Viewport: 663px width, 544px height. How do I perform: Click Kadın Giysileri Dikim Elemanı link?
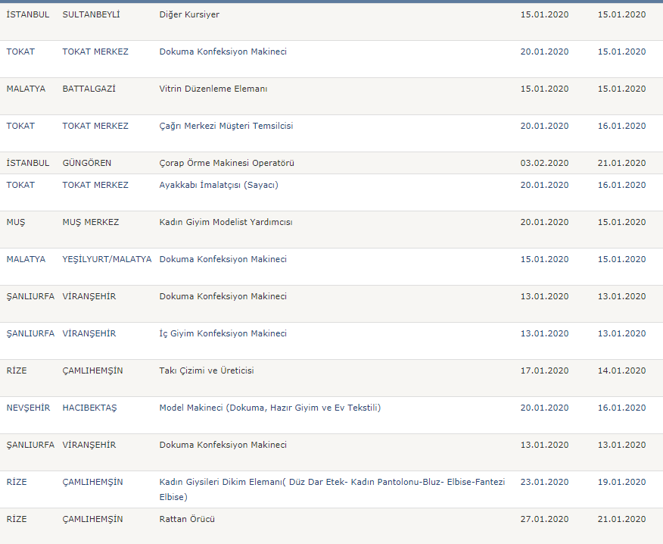coord(332,489)
